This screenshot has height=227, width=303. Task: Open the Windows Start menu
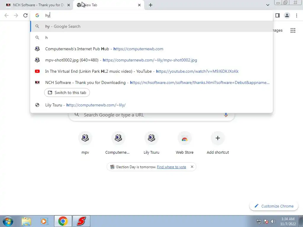pos(8,221)
